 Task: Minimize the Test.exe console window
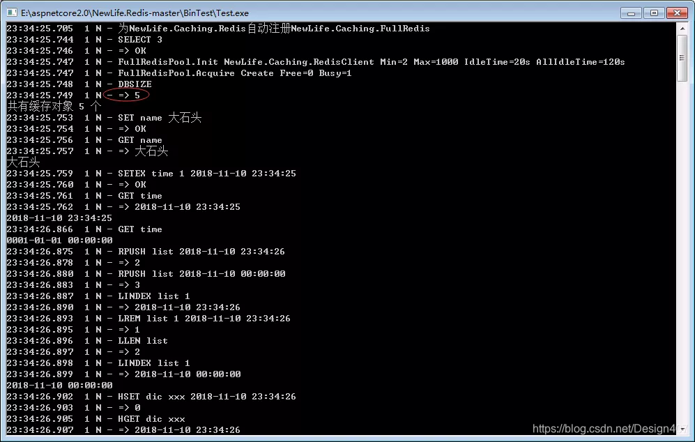point(631,13)
